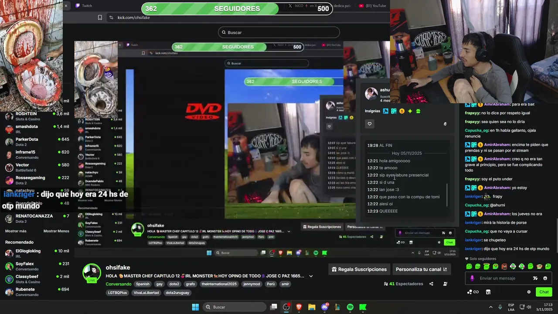The image size is (558, 314).
Task: Switch to the Twitch browser tab
Action: click(x=84, y=6)
